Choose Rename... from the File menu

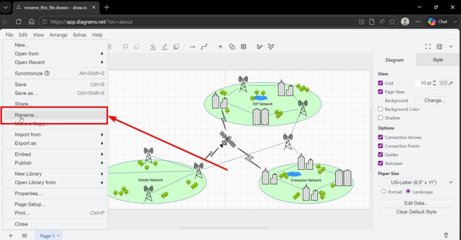tap(27, 115)
